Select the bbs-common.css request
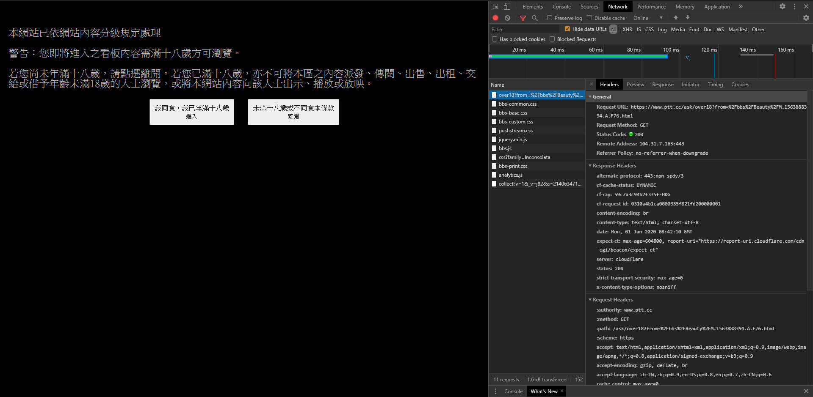 click(517, 104)
